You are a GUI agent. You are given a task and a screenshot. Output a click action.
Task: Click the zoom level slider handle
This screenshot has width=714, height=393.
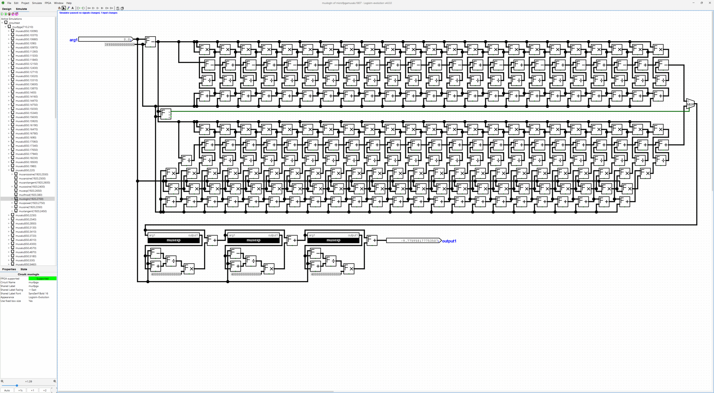point(17,385)
